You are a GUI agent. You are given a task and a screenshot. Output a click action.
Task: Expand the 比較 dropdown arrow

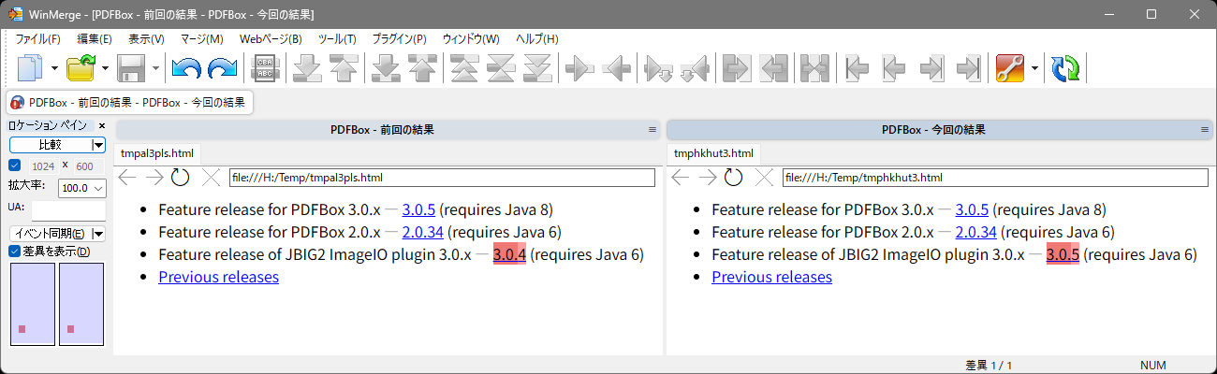click(98, 145)
